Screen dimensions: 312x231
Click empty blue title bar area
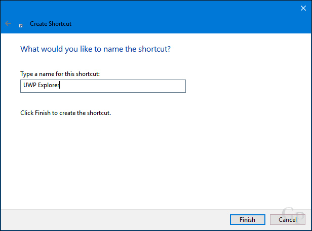(179, 16)
